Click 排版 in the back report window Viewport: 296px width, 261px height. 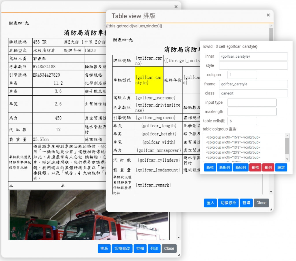click(104, 248)
